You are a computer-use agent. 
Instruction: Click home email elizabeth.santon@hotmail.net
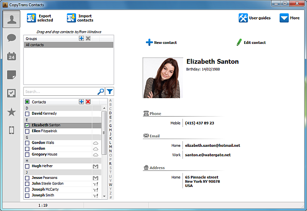213,145
